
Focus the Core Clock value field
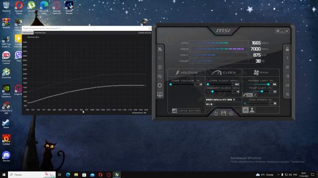click(x=236, y=85)
